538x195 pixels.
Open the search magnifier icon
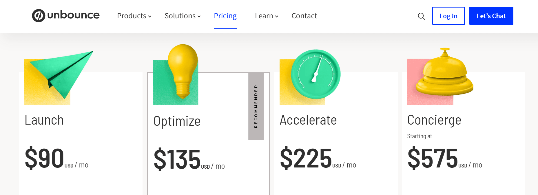click(421, 16)
